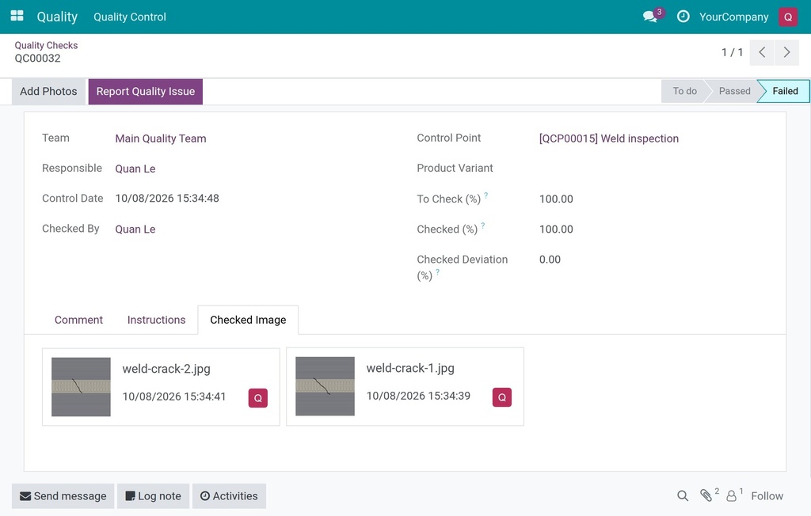Set status to Passed
Screen dimensions: 811x516
pyautogui.click(x=734, y=91)
